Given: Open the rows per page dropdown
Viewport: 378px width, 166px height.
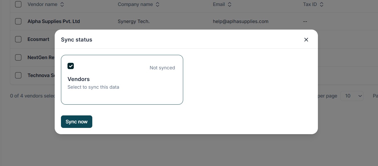Looking at the screenshot, I should point(352,96).
